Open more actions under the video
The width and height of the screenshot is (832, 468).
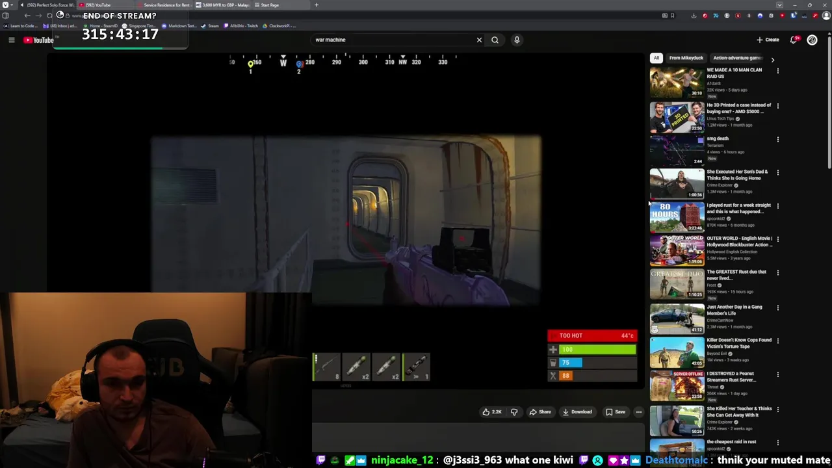638,411
